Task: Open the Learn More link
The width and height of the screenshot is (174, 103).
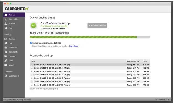Action: [x=74, y=46]
